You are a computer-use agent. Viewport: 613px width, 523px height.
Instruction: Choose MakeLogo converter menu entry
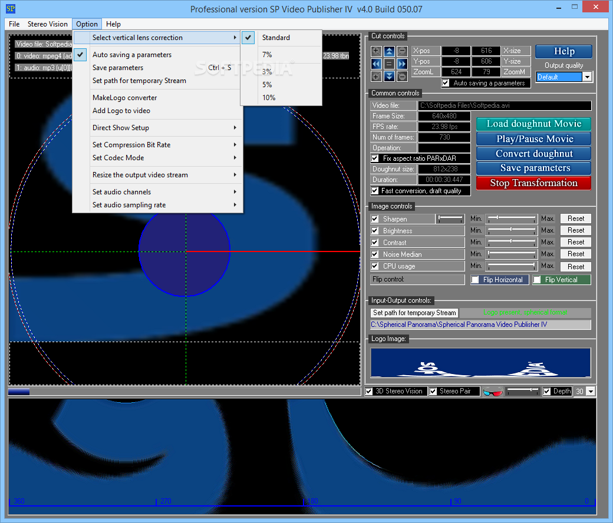157,98
